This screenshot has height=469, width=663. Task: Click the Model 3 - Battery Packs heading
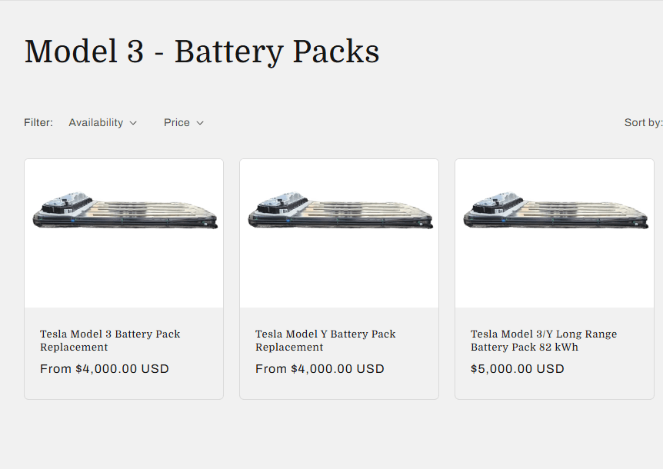pos(202,52)
